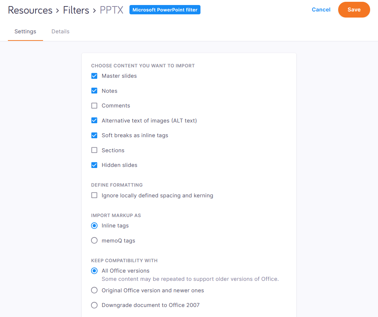Select the memoQ tags radio option
This screenshot has width=378, height=317.
[x=94, y=241]
